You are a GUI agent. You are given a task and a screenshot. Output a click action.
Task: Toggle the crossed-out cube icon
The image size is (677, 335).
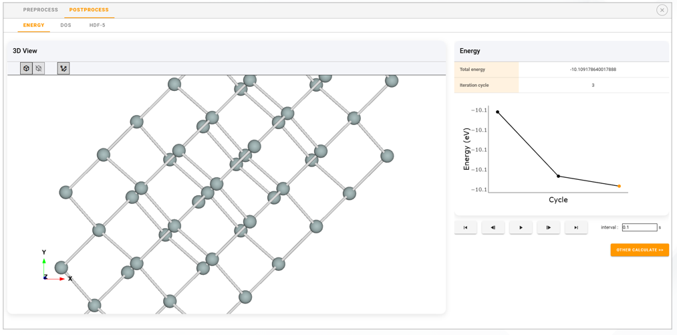pyautogui.click(x=39, y=68)
